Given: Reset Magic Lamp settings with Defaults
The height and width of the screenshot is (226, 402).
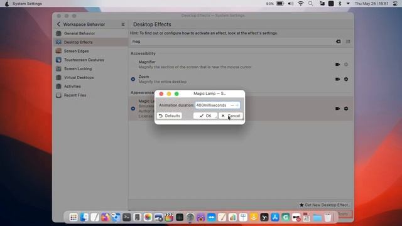Looking at the screenshot, I should point(169,116).
